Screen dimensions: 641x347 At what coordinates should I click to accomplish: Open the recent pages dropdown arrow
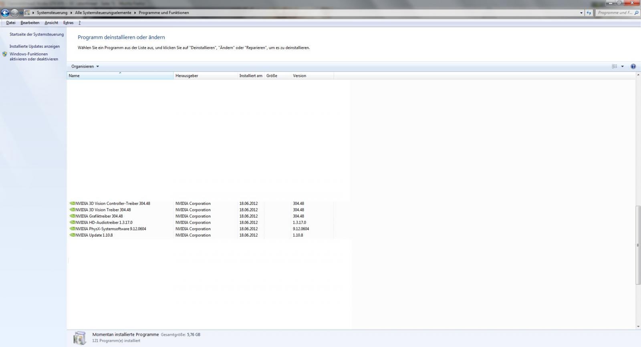coord(21,13)
